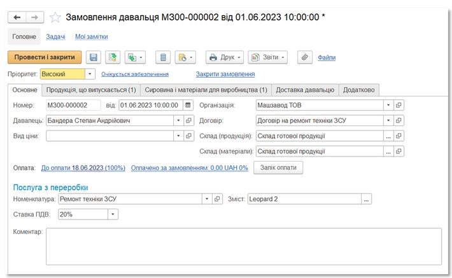Open Сировина і матеріали для виробництва tab
This screenshot has width=452, height=278.
click(207, 90)
